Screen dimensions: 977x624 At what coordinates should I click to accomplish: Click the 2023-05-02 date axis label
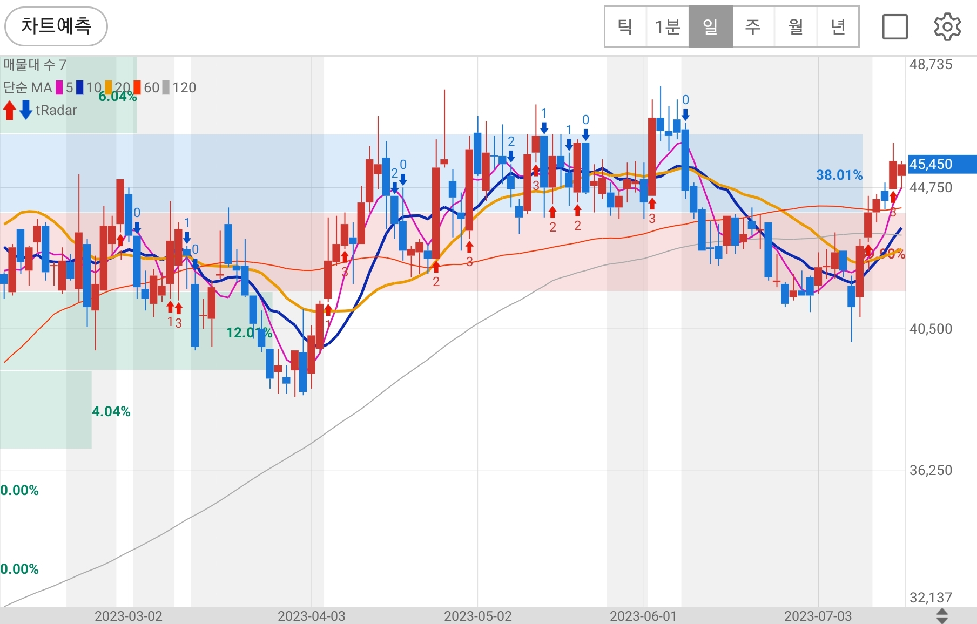pos(477,616)
